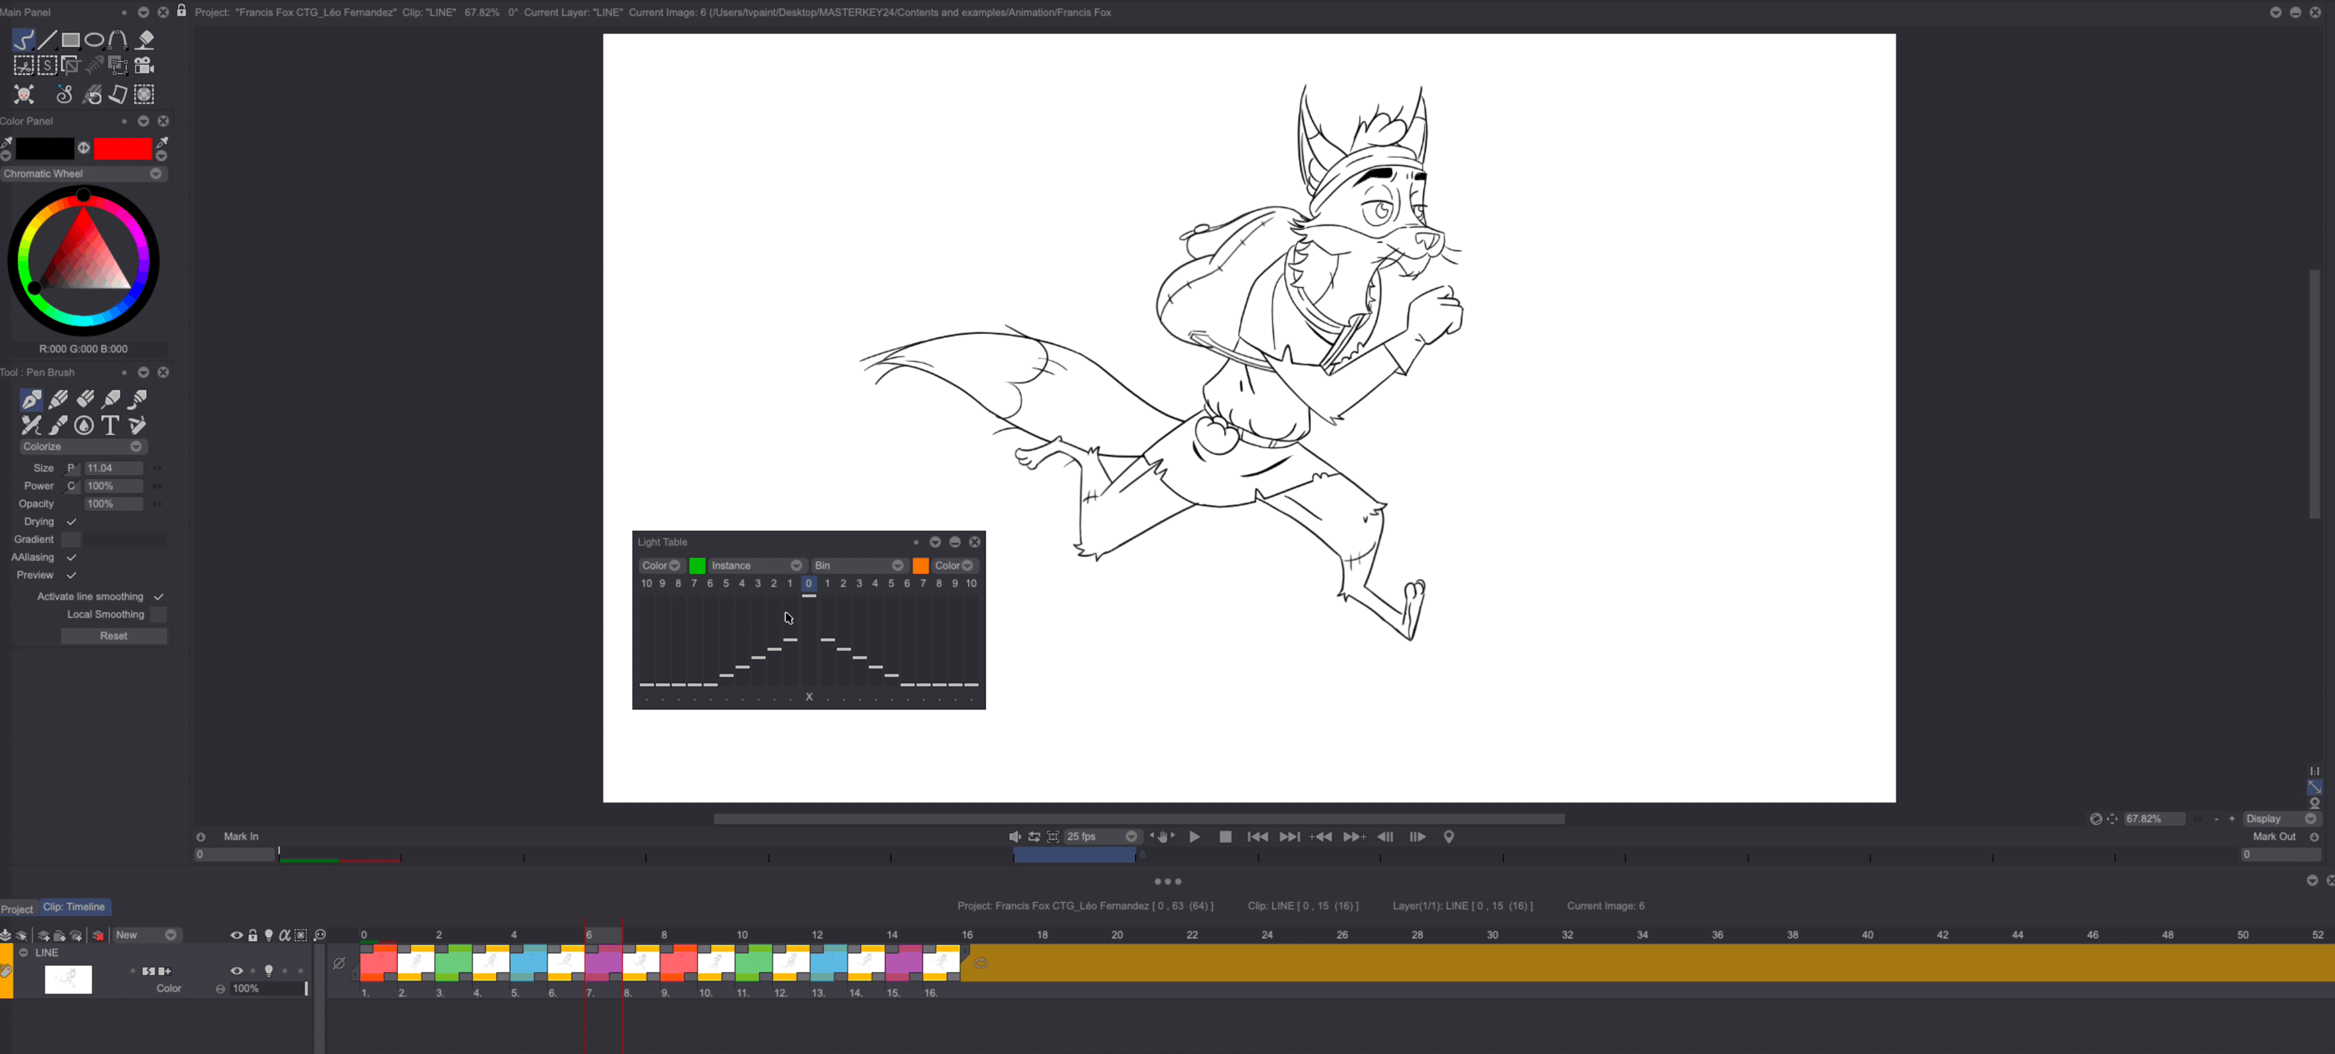Click the red B color swatch
Viewport: 2335px width, 1054px height.
123,148
